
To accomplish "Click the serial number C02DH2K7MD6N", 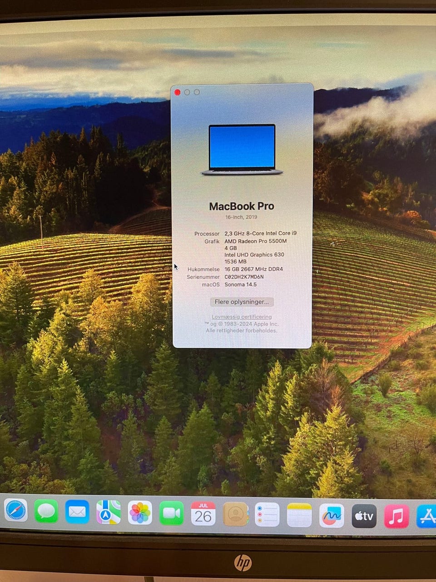I will pyautogui.click(x=244, y=276).
